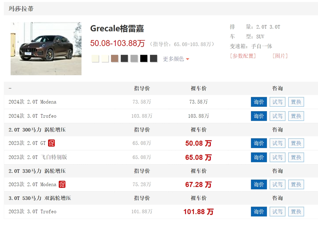The height and width of the screenshot is (225, 318).
Task: Click 置换 for 2024款 3.0T Trofeo
Action: [x=296, y=116]
